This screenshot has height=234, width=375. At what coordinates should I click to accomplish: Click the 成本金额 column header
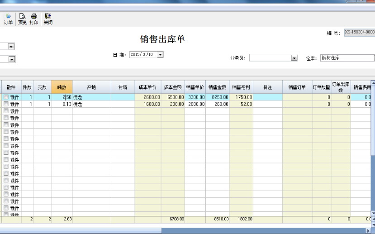(173, 87)
